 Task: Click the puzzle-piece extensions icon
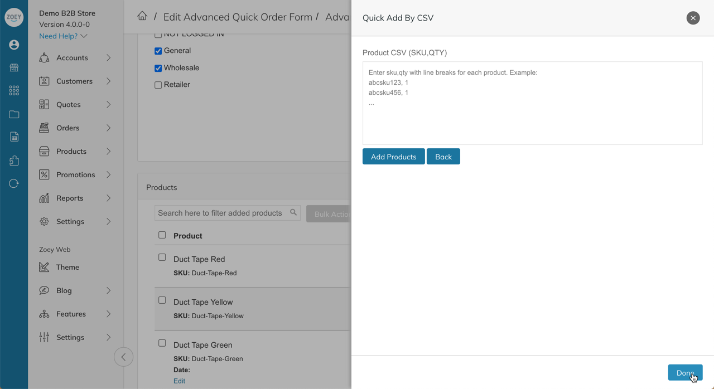[x=14, y=161]
